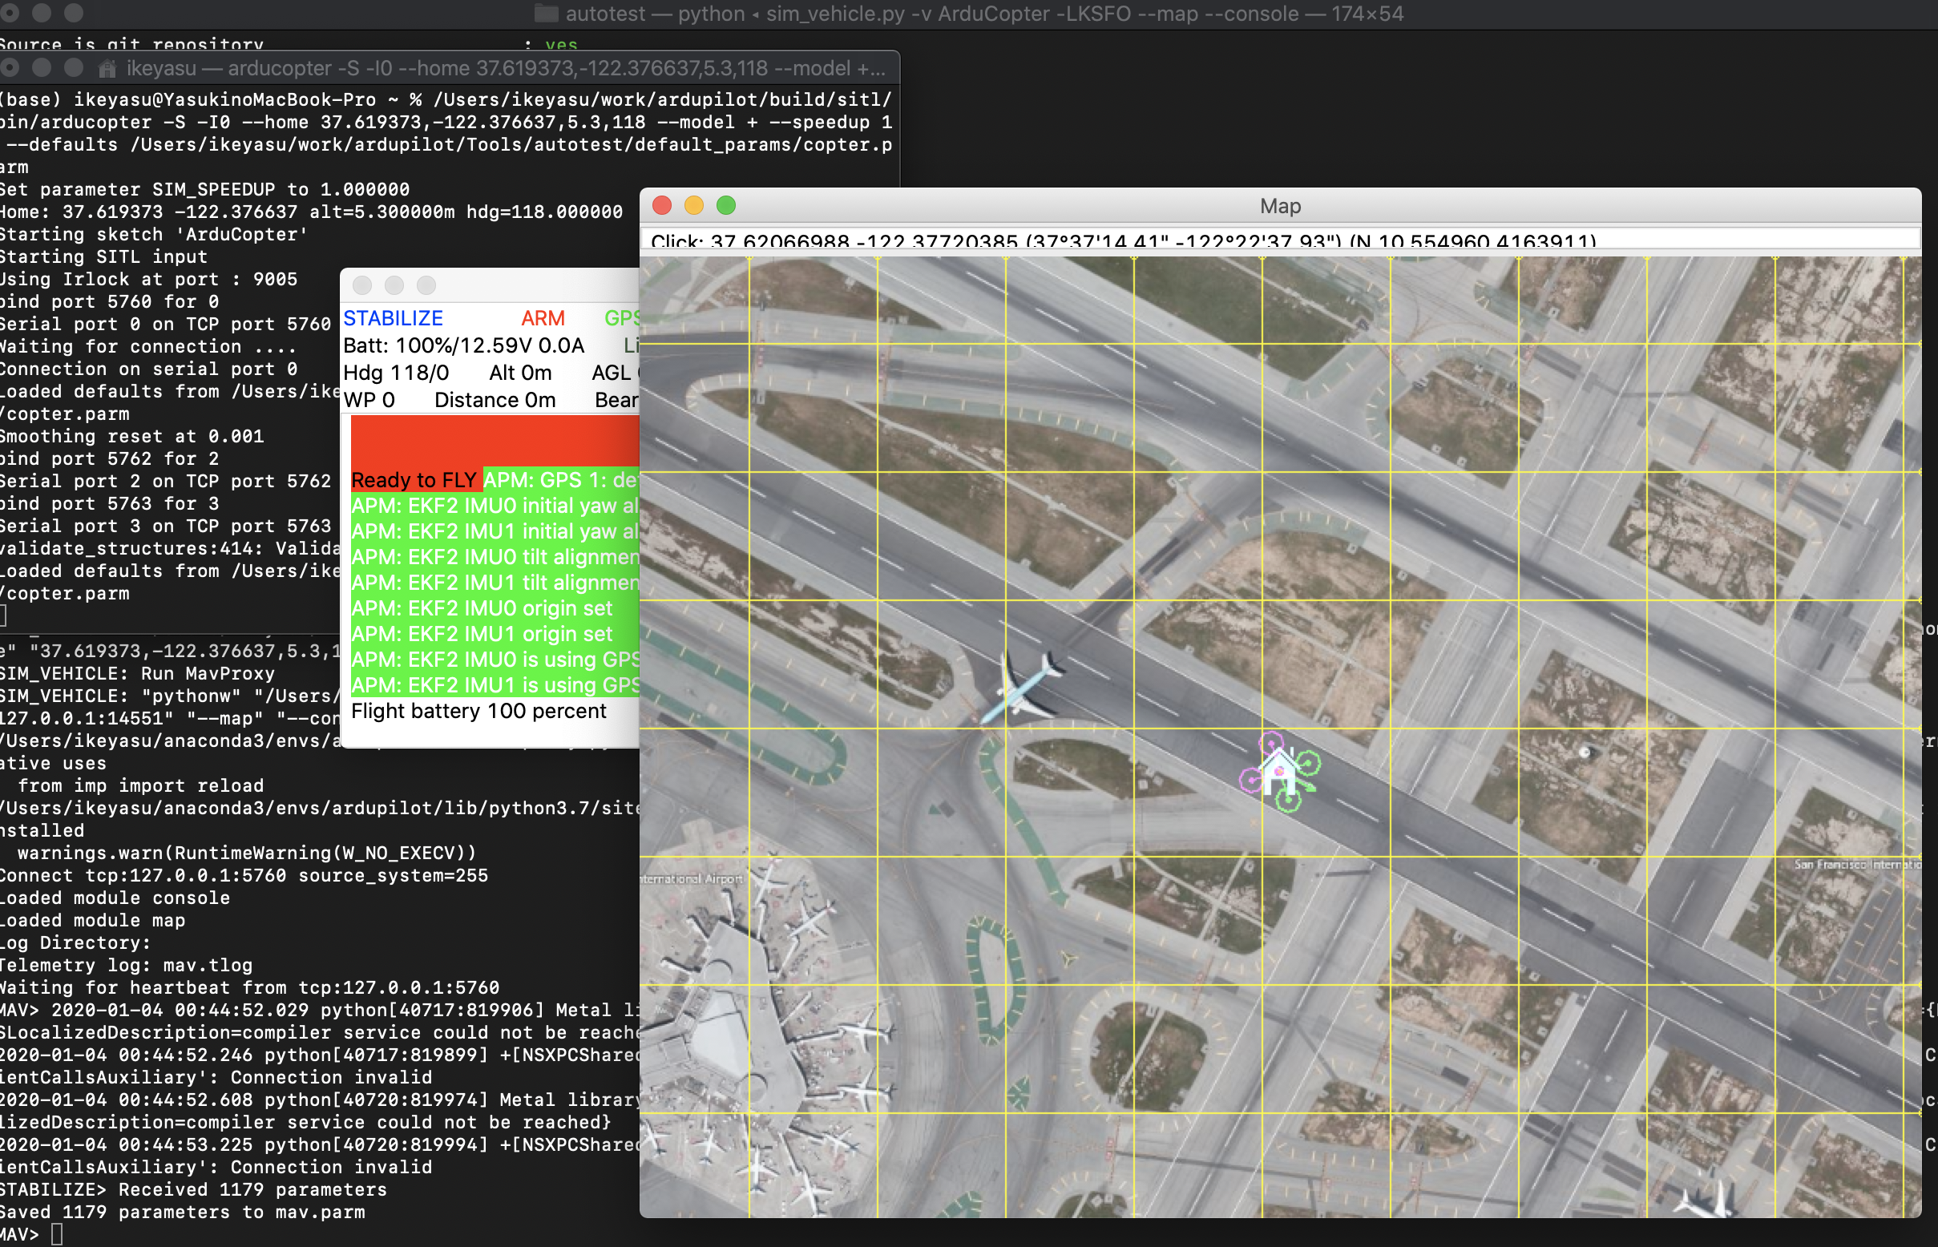
Task: Click the 'Ready to FLY' message
Action: click(x=413, y=480)
